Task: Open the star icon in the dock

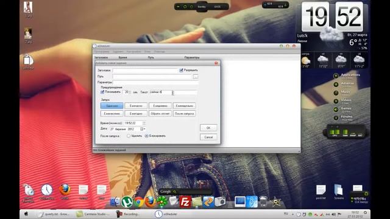Action: coord(276,202)
